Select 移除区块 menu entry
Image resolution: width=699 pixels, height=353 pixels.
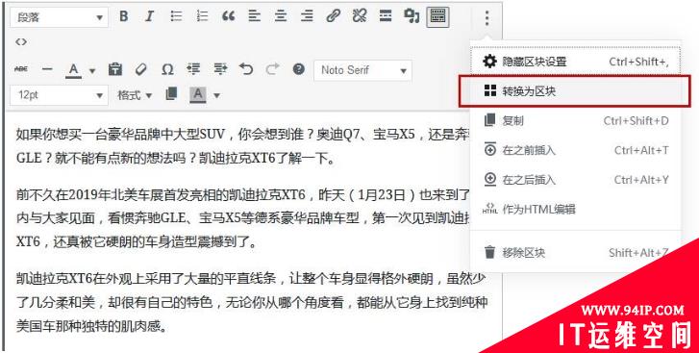[575, 253]
